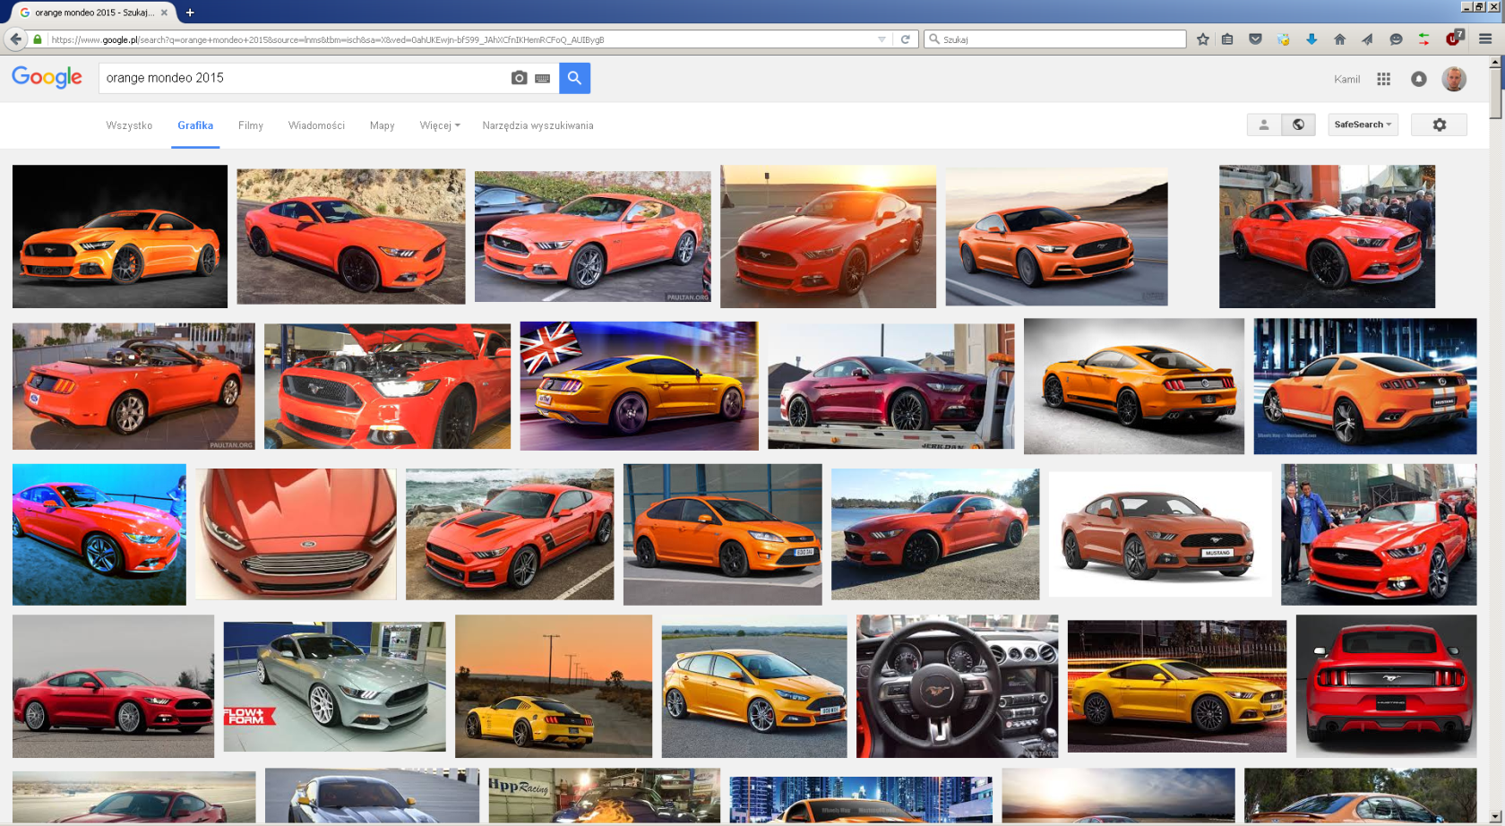The image size is (1505, 826).
Task: Click the blue magnifier search button
Action: coord(574,78)
